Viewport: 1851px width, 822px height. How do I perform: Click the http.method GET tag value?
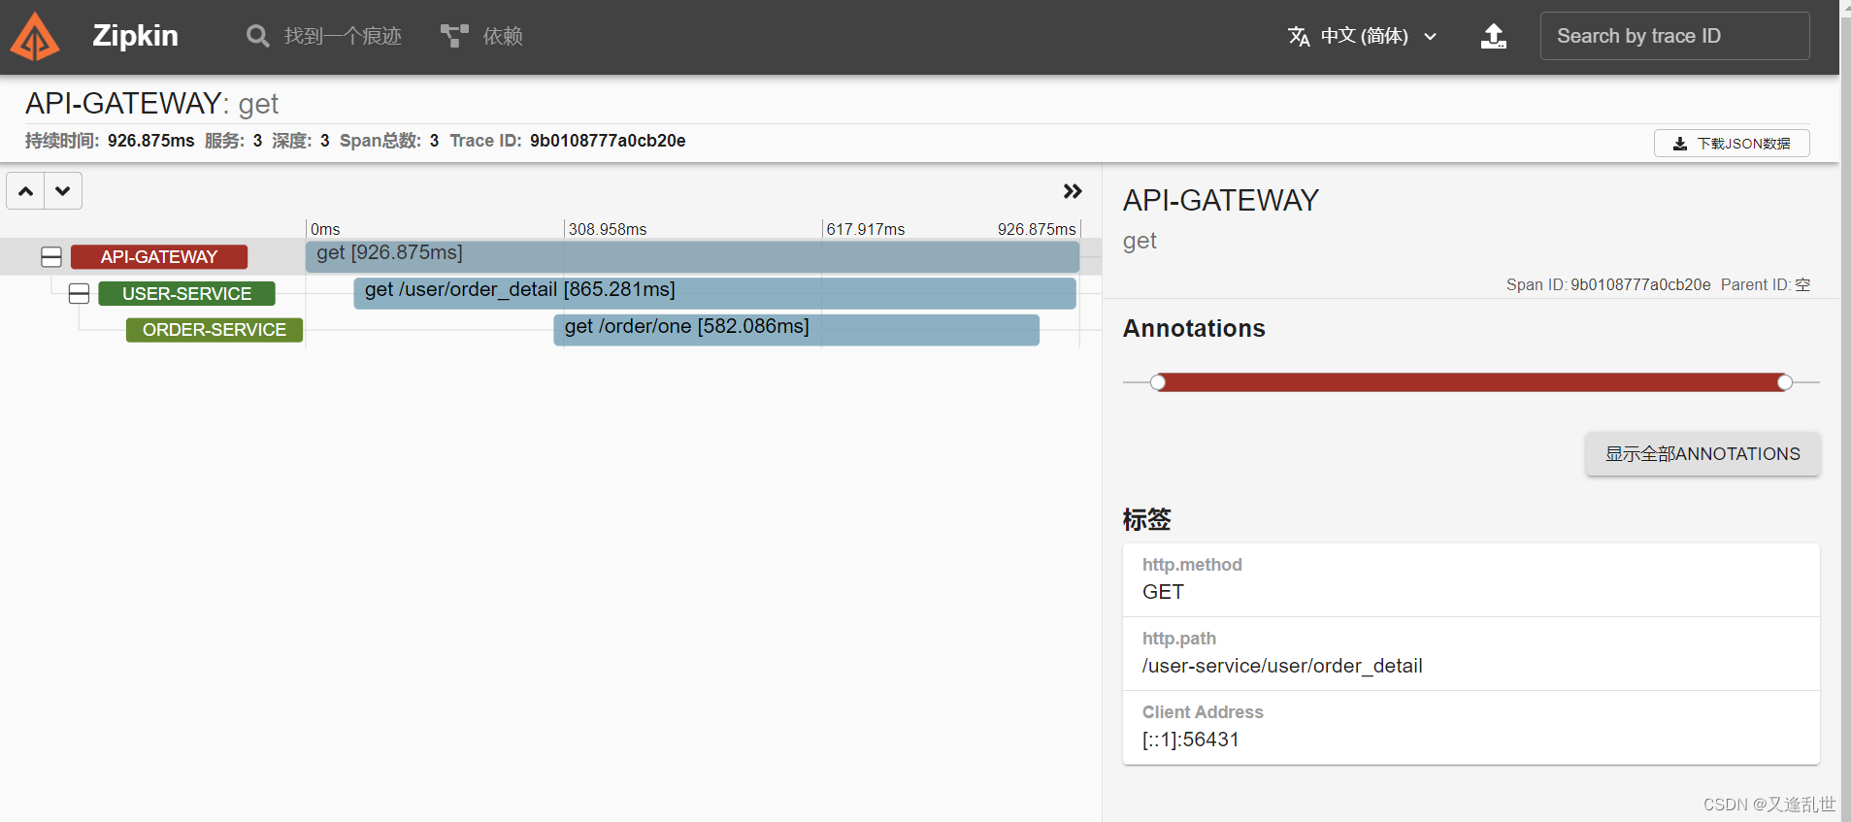point(1163,592)
